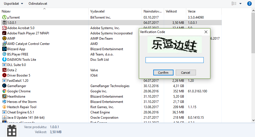Sort by the Verze column header
Viewport: 255px width, 137px height.
pyautogui.click(x=204, y=11)
